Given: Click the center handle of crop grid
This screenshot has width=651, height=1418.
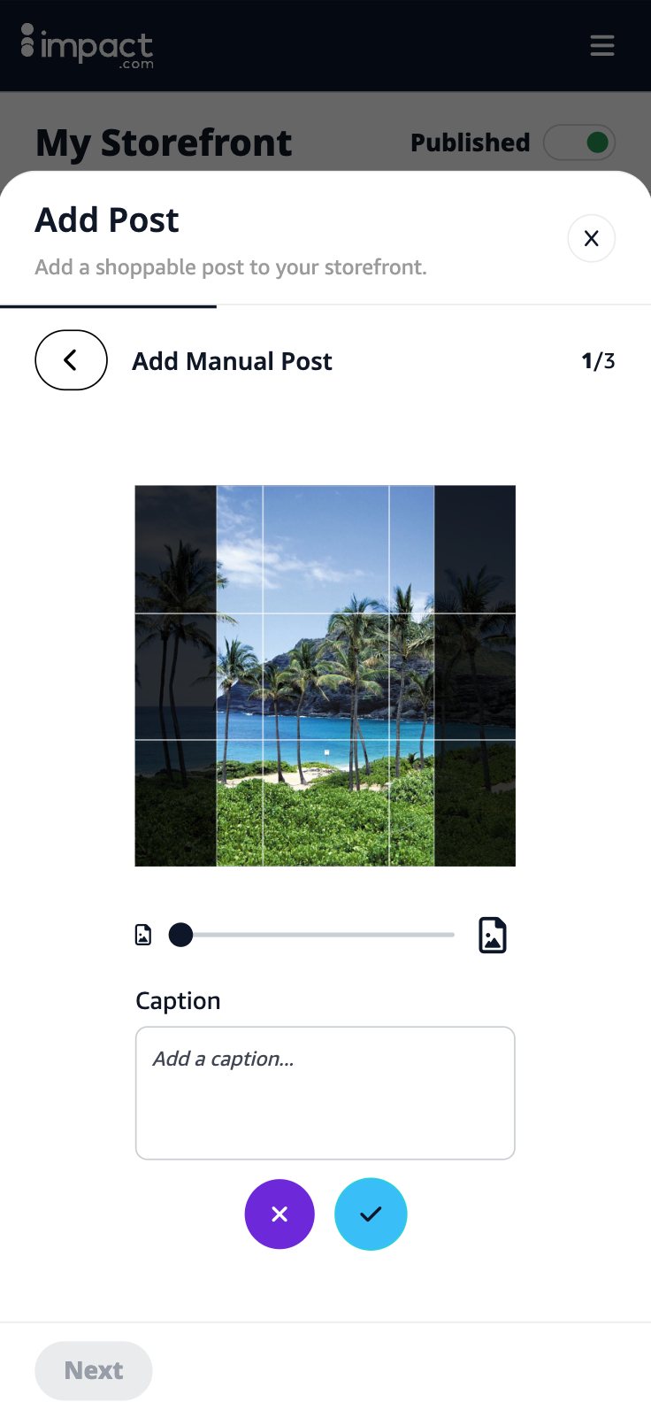Looking at the screenshot, I should click(x=326, y=752).
